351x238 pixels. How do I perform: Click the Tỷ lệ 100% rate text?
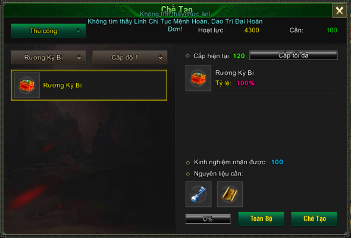click(235, 83)
